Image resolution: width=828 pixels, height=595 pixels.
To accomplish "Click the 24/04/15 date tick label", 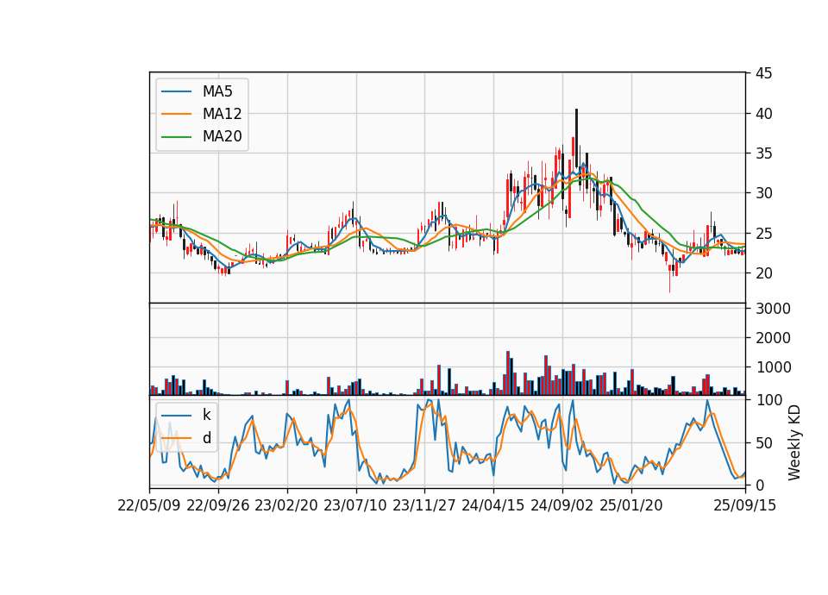I will [x=493, y=505].
